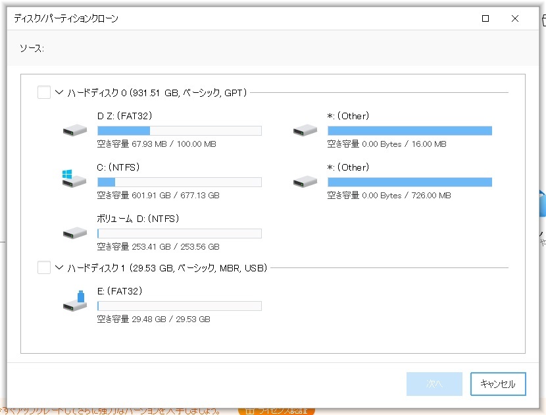This screenshot has height=415, width=546.
Task: Select the C: (NTFS) Windows drive icon
Action: pos(74,179)
